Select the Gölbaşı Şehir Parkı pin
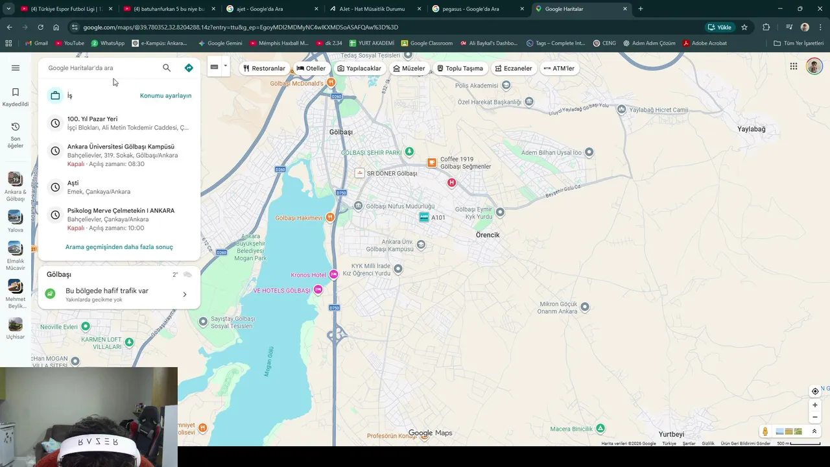Image resolution: width=830 pixels, height=467 pixels. coord(409,152)
